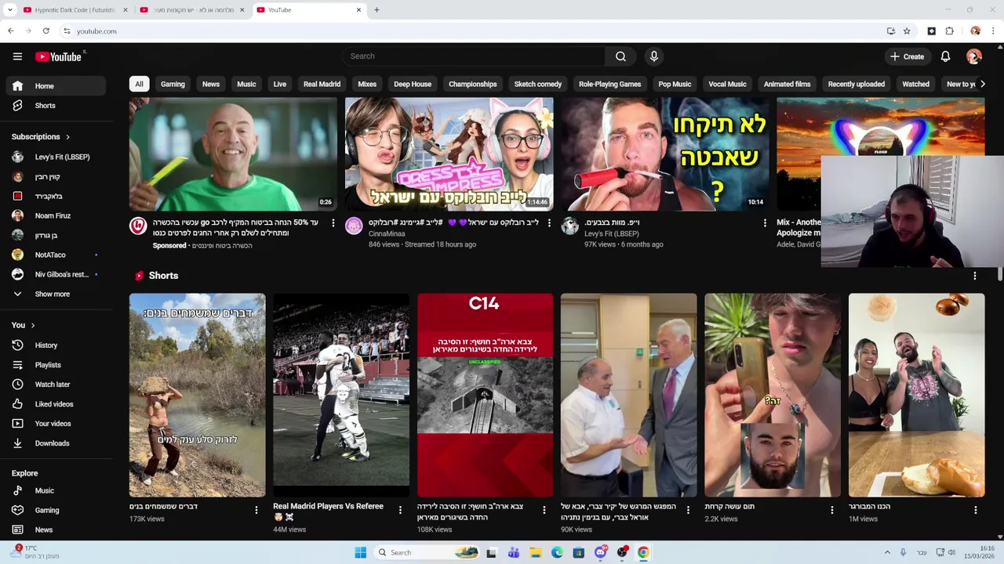The image size is (1004, 564).
Task: Open options for Levy's Fit video
Action: [765, 223]
